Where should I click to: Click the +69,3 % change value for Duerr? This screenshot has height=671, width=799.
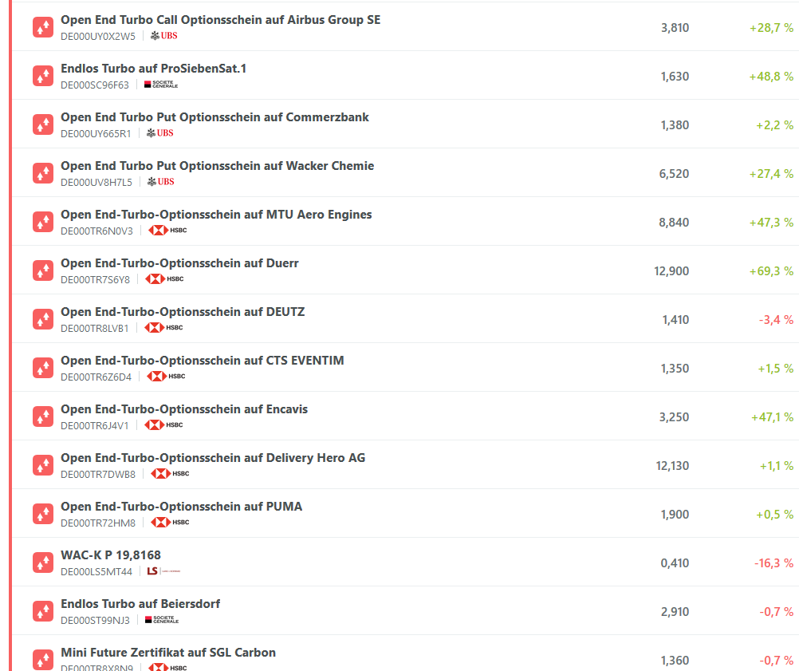pyautogui.click(x=770, y=271)
